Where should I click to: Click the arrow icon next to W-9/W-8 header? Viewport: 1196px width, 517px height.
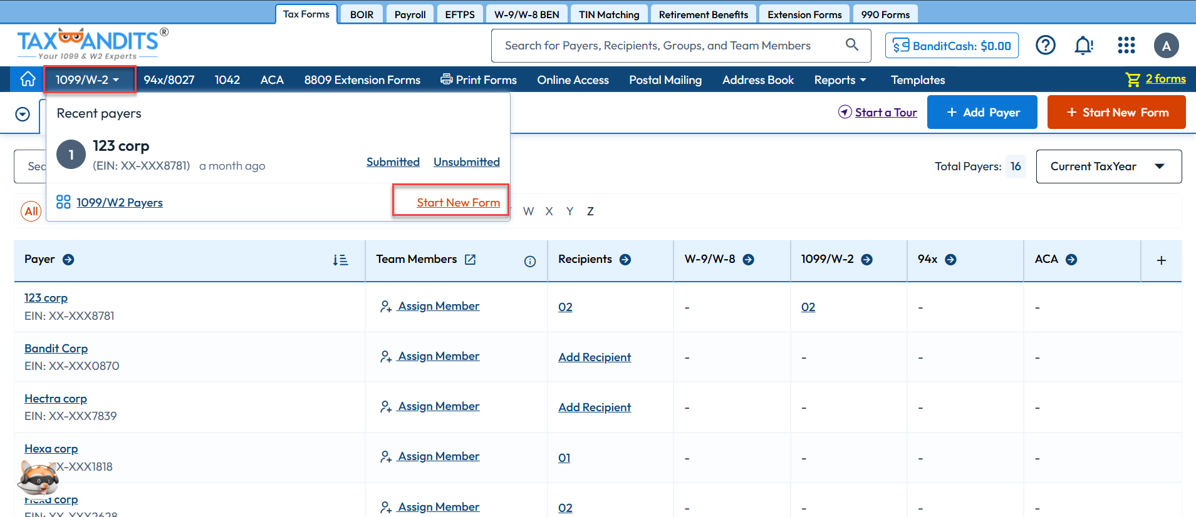coord(748,259)
